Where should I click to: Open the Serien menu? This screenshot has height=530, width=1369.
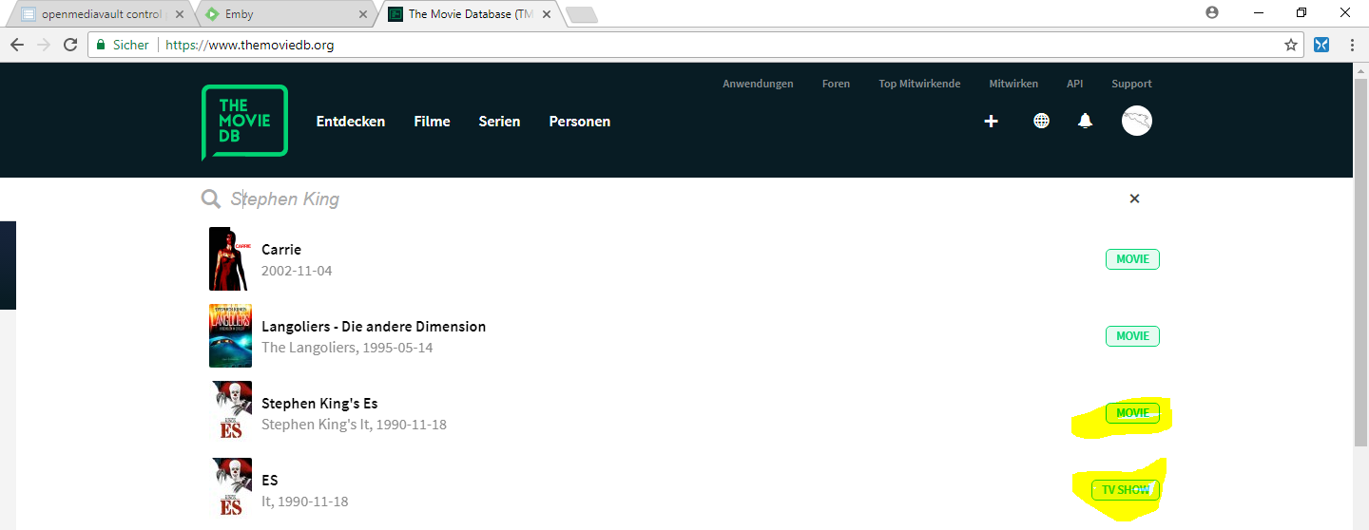[x=499, y=122]
